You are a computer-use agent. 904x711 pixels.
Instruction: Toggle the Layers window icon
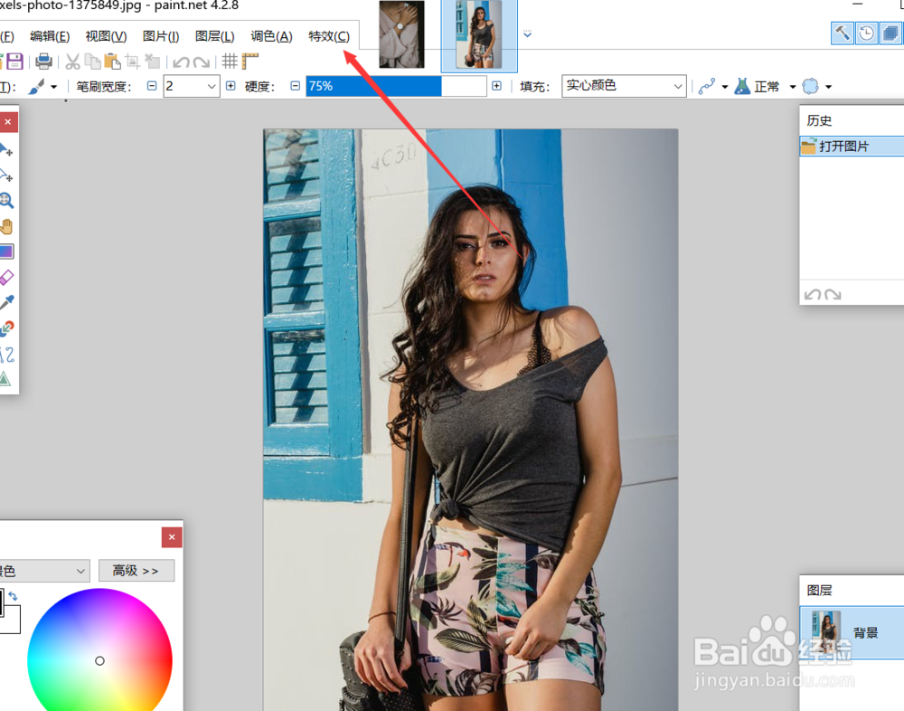click(890, 33)
